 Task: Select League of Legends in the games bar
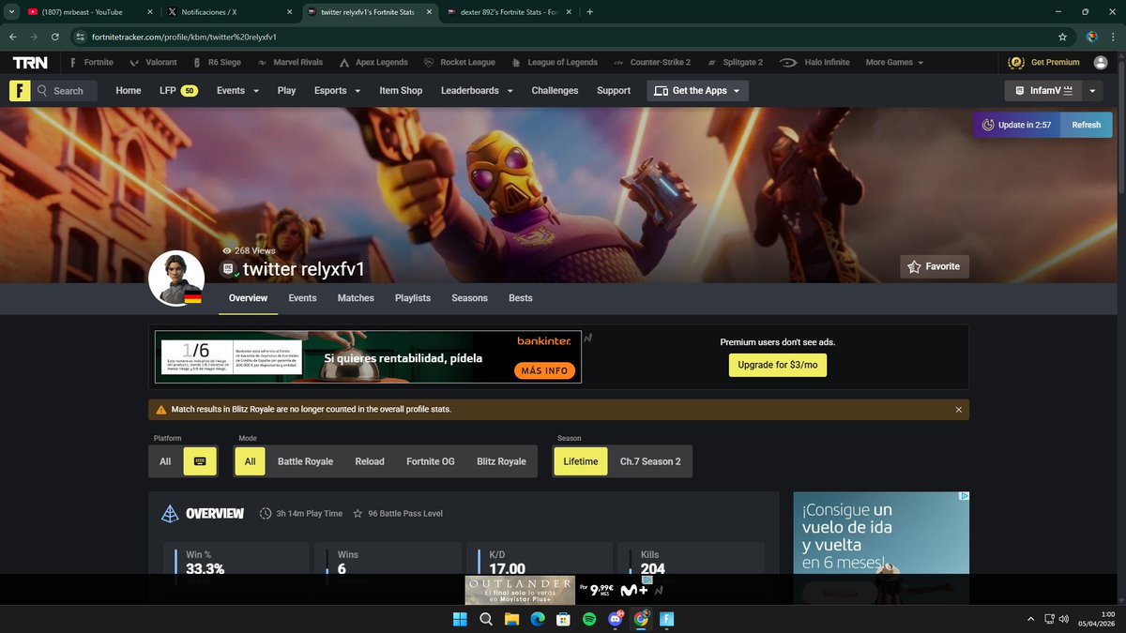tap(555, 63)
